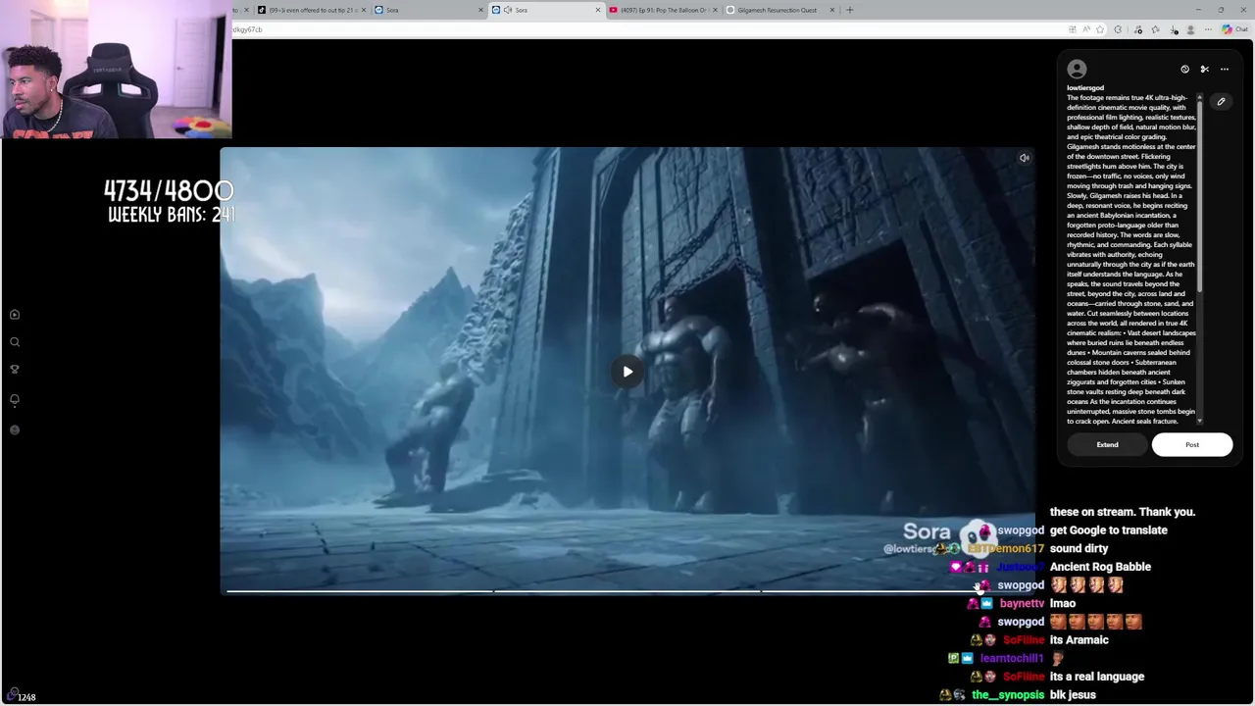This screenshot has height=706, width=1255.
Task: Switch to the first Sora browser tab
Action: coord(427,10)
